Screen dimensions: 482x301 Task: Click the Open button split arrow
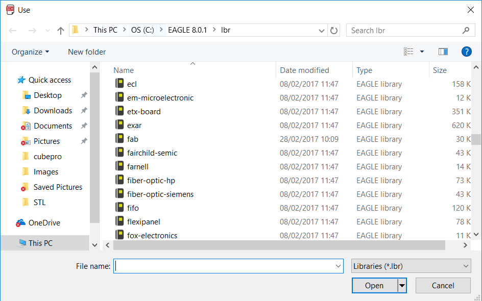tap(402, 286)
